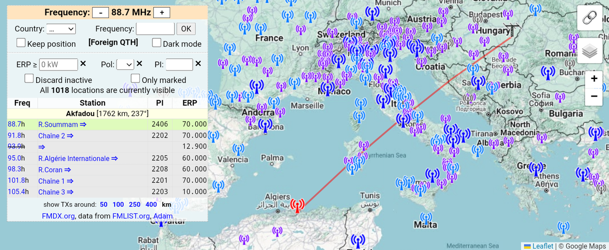Show transmitters within 100 km

coord(118,204)
